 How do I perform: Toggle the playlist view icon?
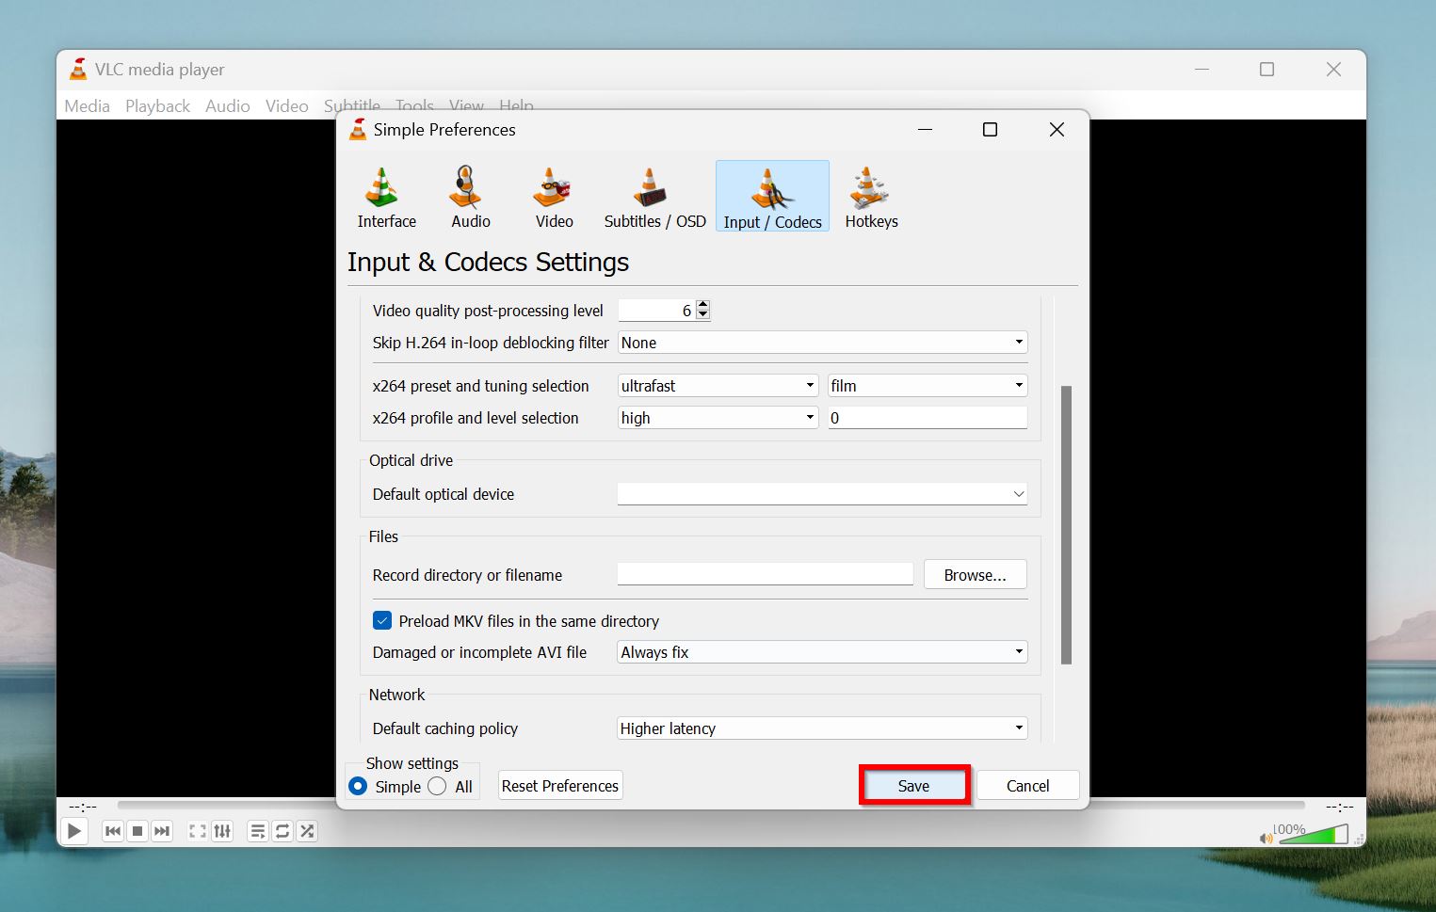pos(258,831)
